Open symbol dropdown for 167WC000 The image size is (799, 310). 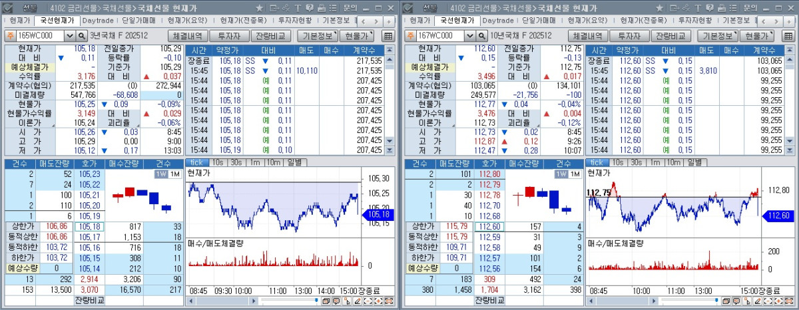click(471, 36)
